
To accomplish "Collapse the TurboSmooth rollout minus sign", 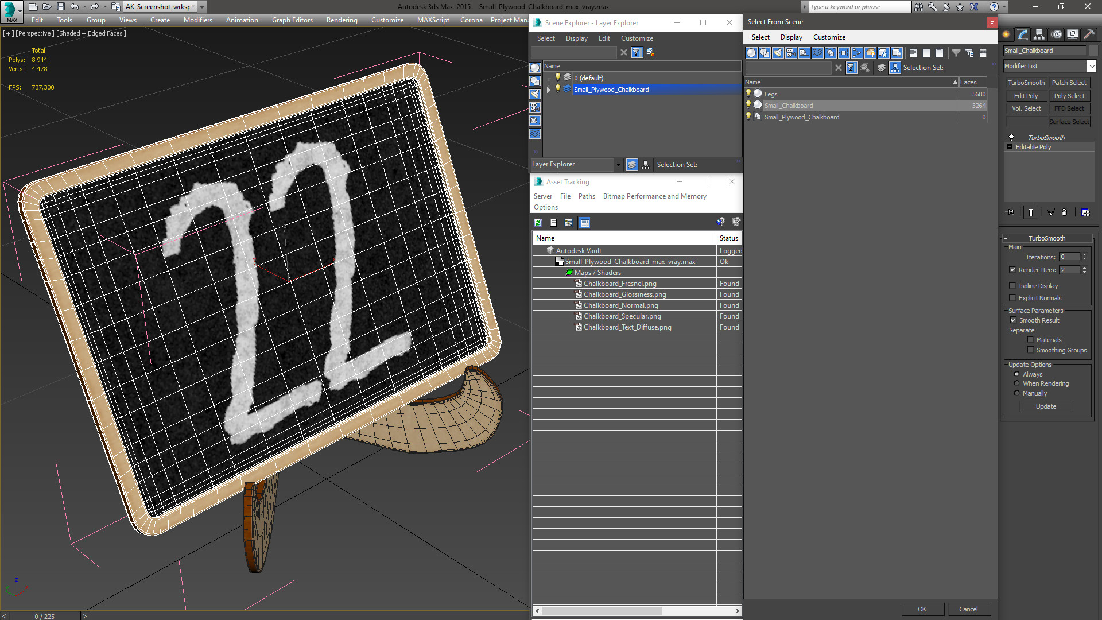I will pyautogui.click(x=1006, y=238).
